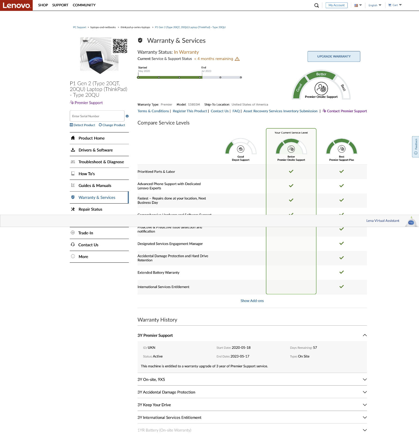419x436 pixels.
Task: Click the My Account button
Action: (336, 5)
